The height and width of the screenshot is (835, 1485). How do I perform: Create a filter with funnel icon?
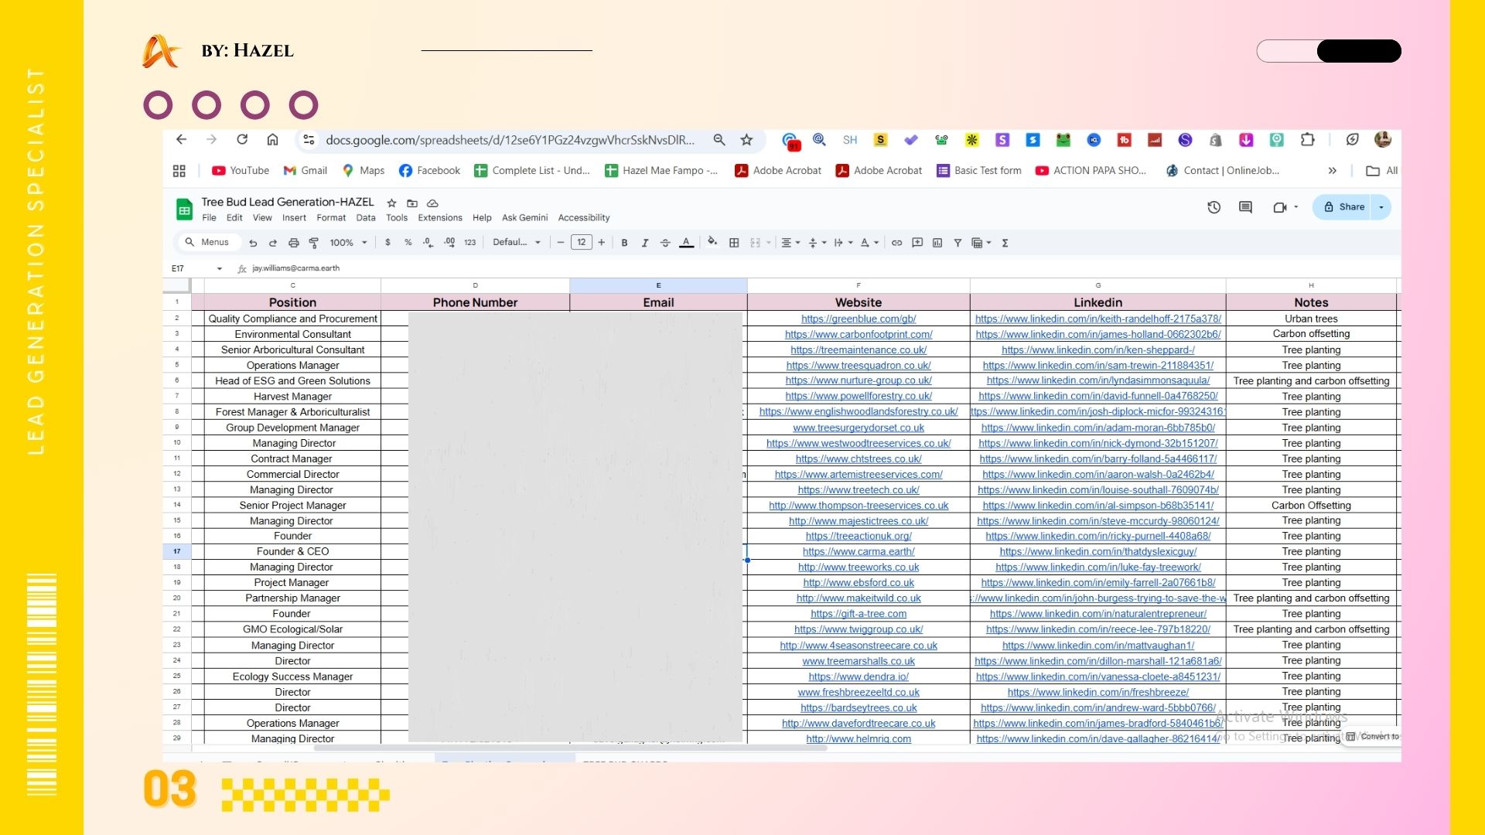coord(958,243)
